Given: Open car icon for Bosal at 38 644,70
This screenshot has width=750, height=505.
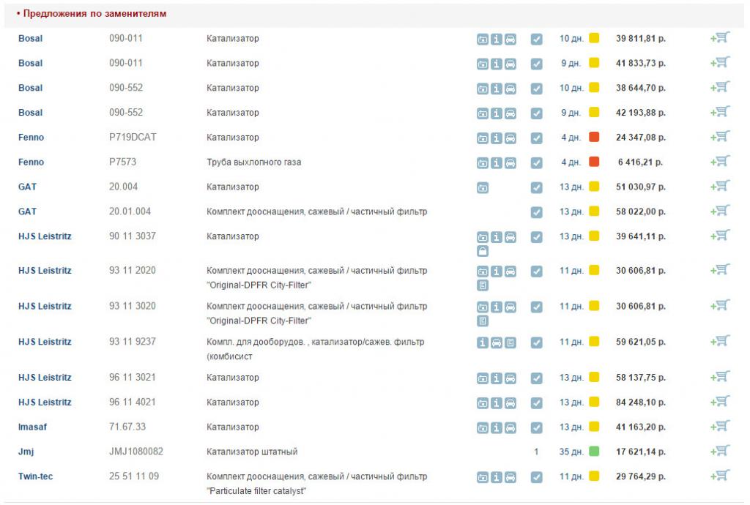Looking at the screenshot, I should pos(510,89).
